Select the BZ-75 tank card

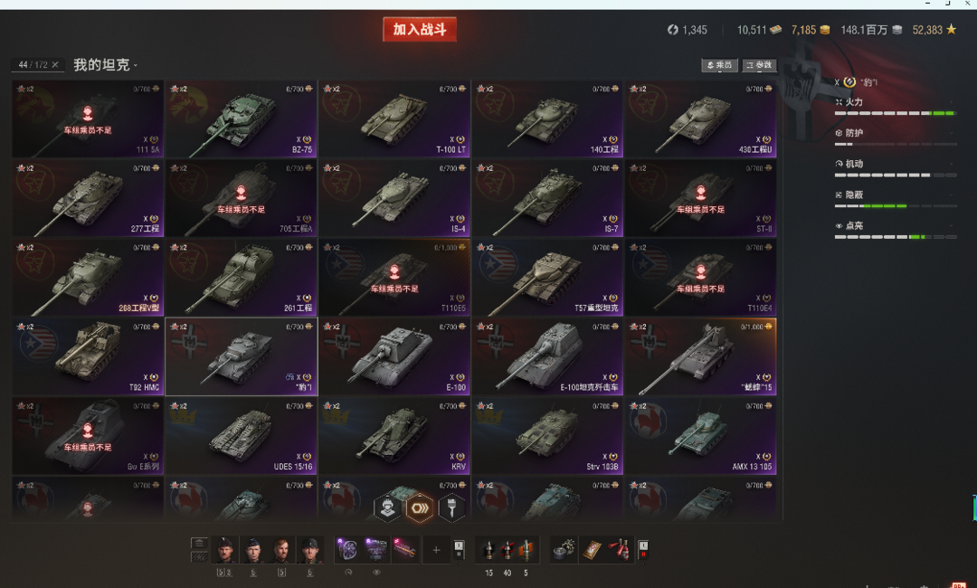[242, 119]
